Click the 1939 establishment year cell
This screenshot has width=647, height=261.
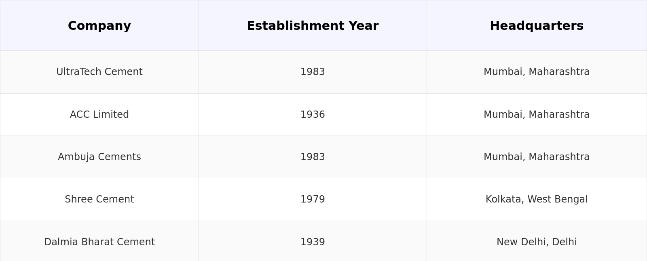tap(312, 242)
